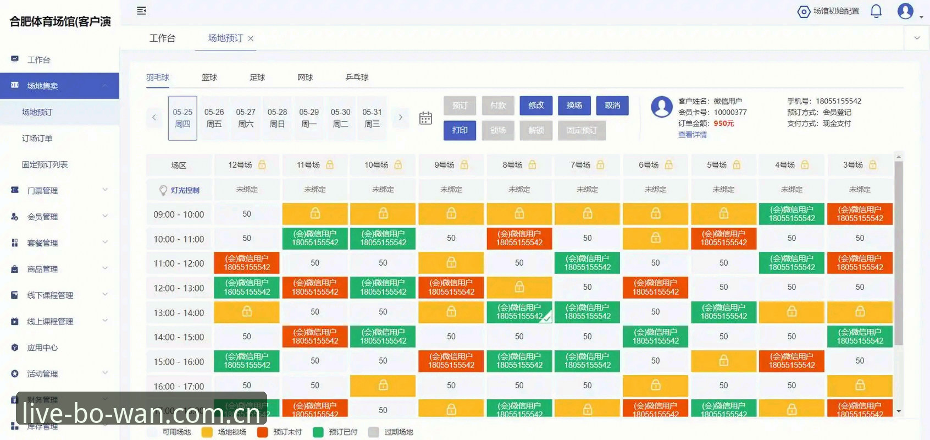Go to the next week arrow
Screen dimensions: 930x440
tap(401, 117)
